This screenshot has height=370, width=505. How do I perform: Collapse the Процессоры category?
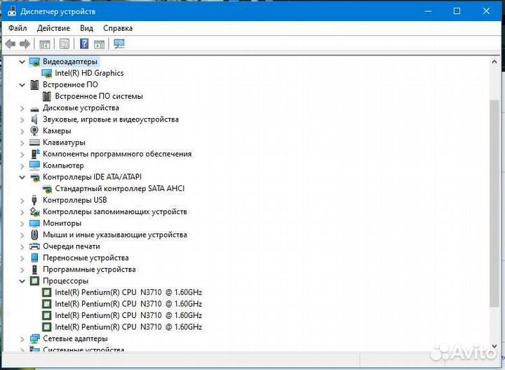22,281
